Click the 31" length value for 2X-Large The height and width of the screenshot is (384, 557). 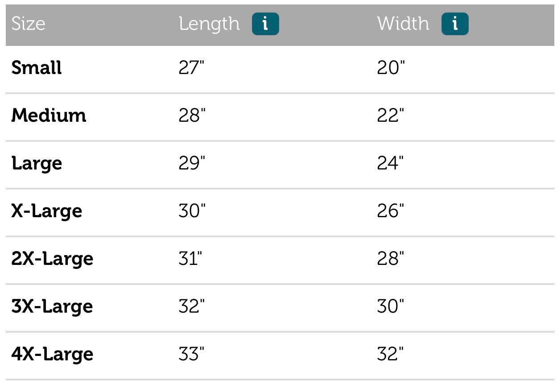(x=190, y=259)
